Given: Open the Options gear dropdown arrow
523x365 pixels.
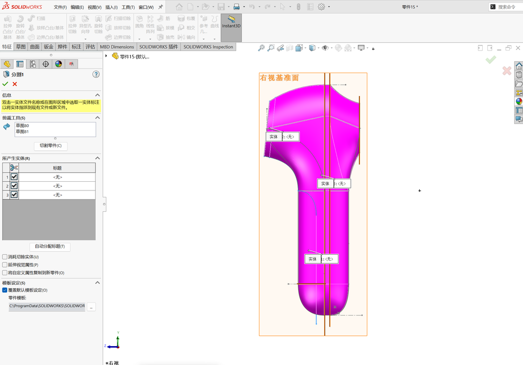Looking at the screenshot, I should (329, 7).
